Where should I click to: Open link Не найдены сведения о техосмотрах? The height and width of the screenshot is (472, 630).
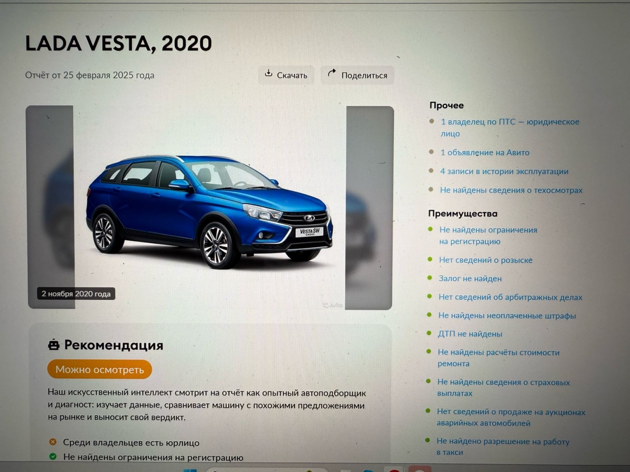point(511,190)
